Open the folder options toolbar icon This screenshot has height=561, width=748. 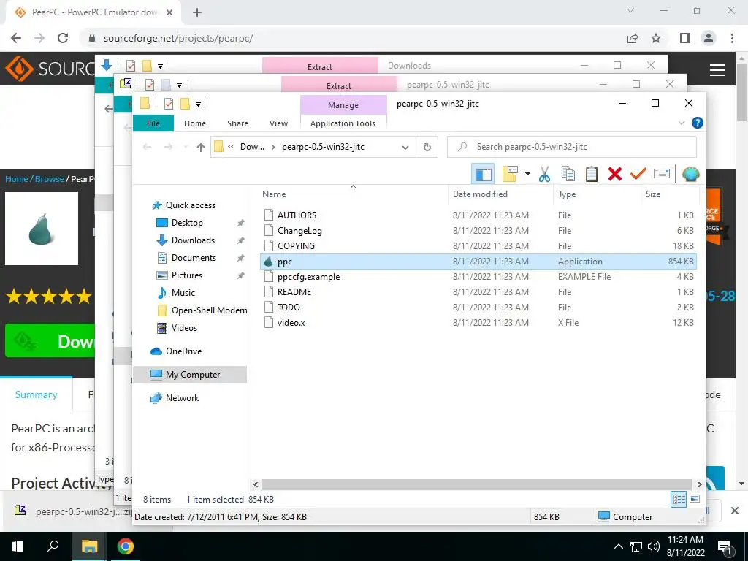[510, 174]
